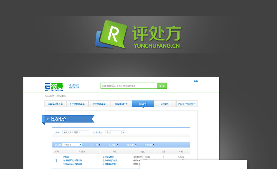
Task: Go to the 患者调查问卷 tab
Action: point(121,104)
